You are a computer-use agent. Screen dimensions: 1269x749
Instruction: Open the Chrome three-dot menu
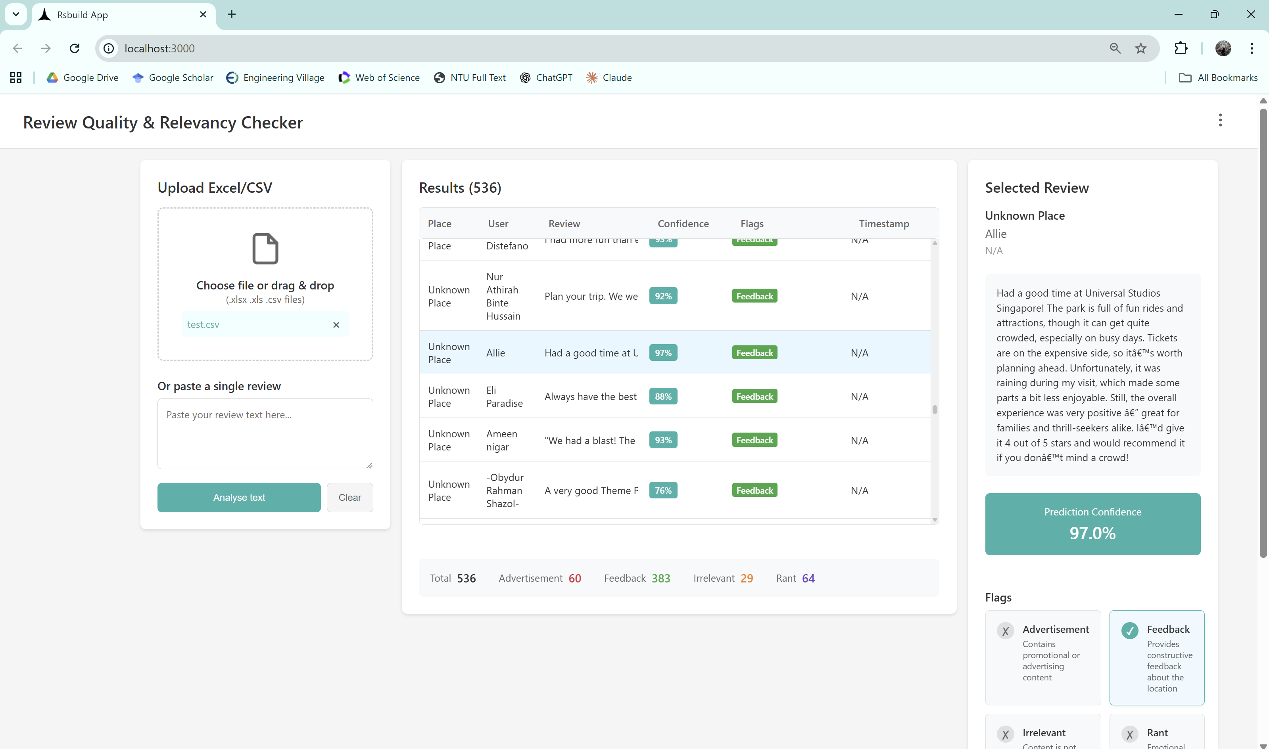(x=1251, y=48)
